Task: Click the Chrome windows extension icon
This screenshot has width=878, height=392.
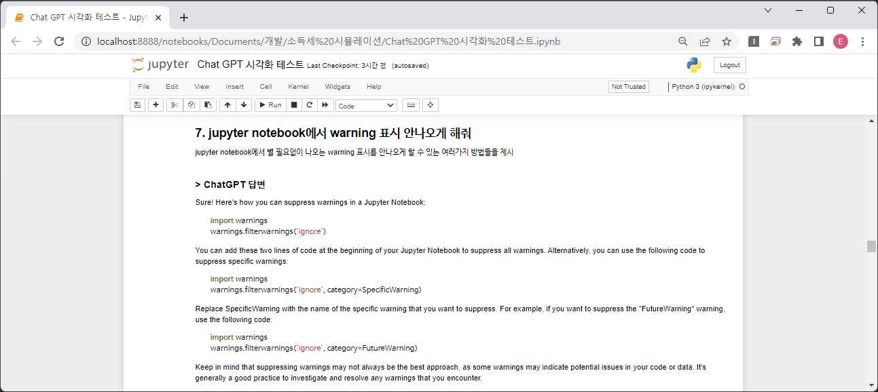Action: point(775,41)
